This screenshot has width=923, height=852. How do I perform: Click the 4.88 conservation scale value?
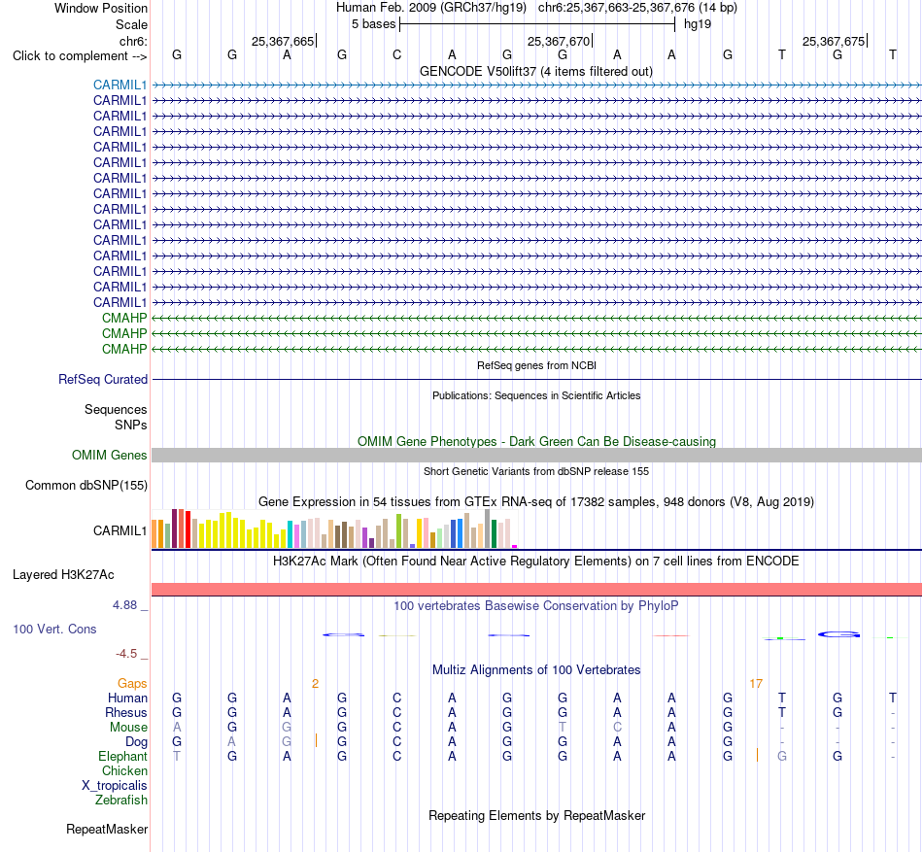point(124,605)
